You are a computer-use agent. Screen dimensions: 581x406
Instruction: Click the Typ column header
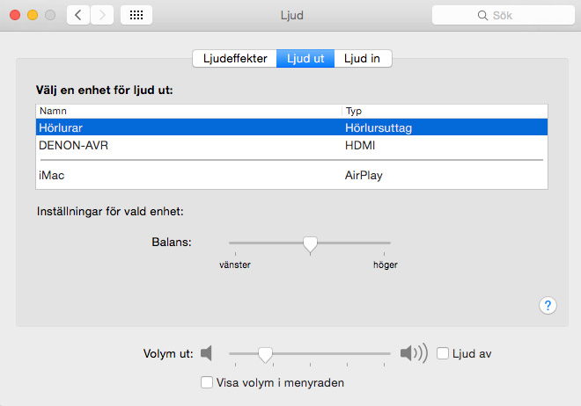click(444, 112)
